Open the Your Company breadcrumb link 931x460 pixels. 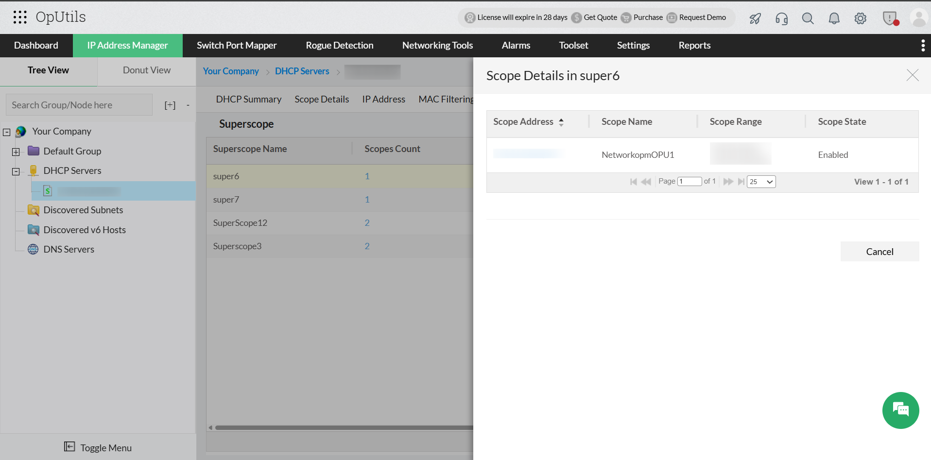(x=231, y=71)
